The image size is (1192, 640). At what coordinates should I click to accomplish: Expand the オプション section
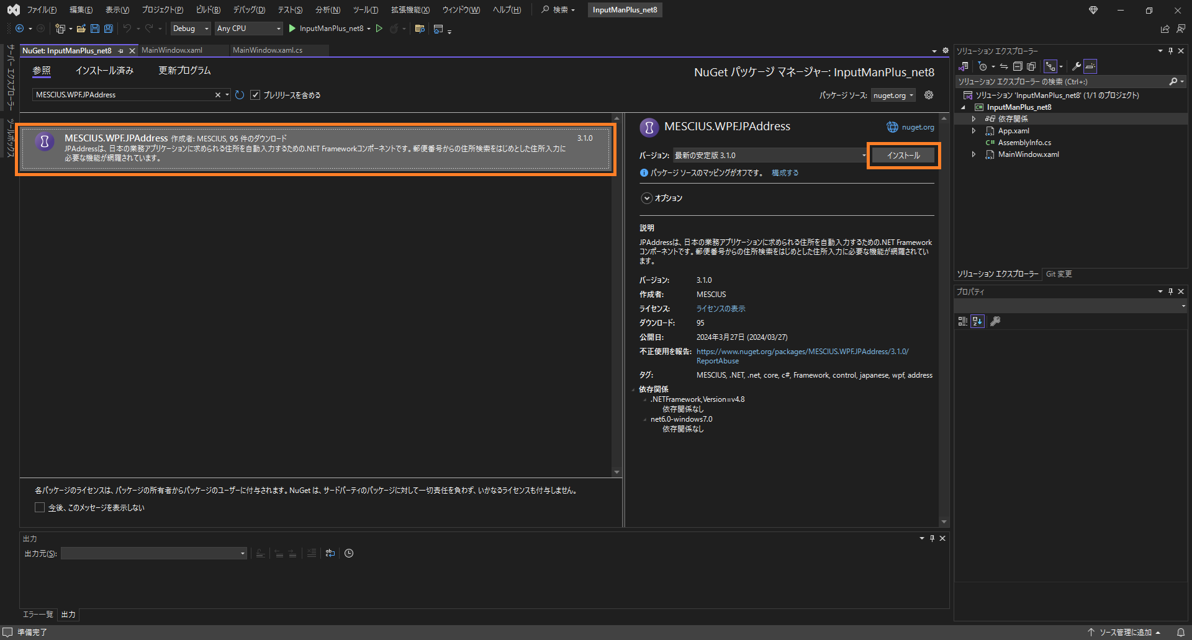(x=646, y=198)
